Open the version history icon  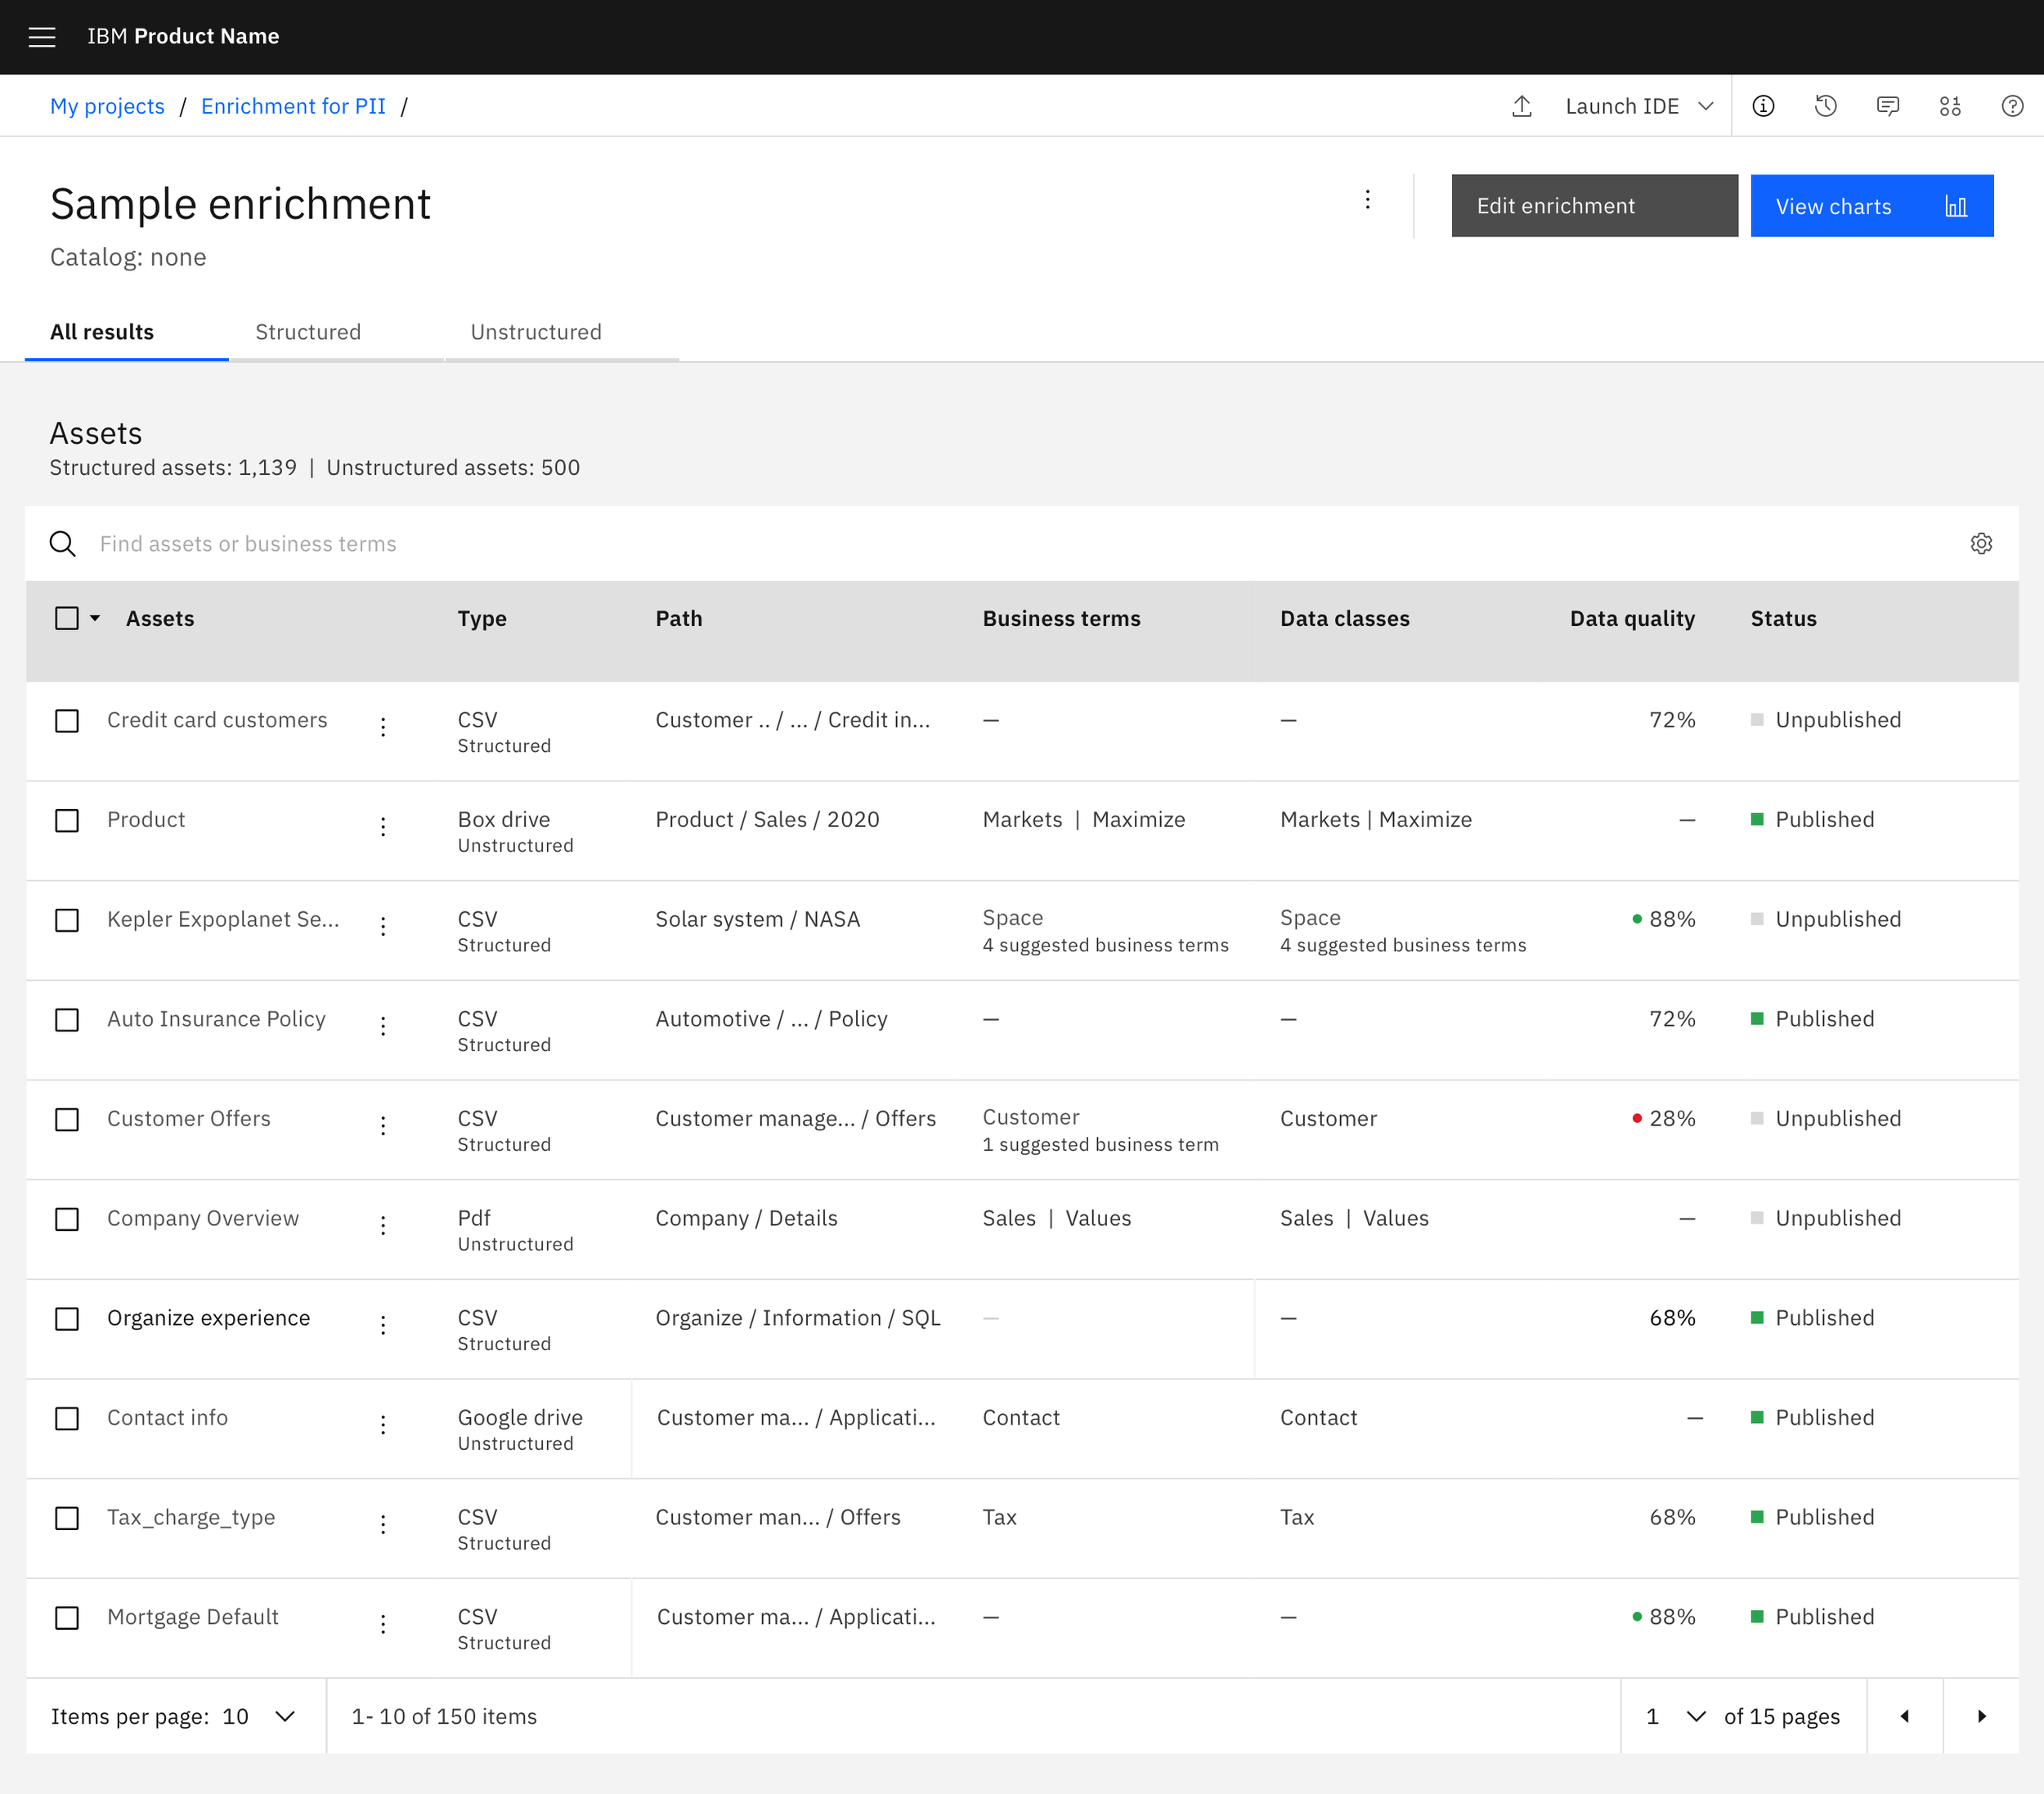[1825, 107]
